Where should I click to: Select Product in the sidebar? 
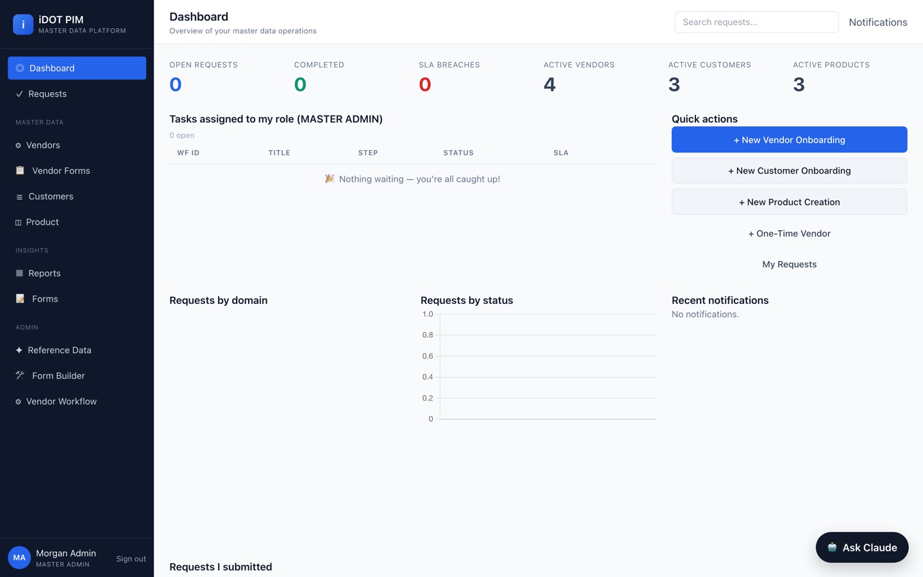coord(77,222)
